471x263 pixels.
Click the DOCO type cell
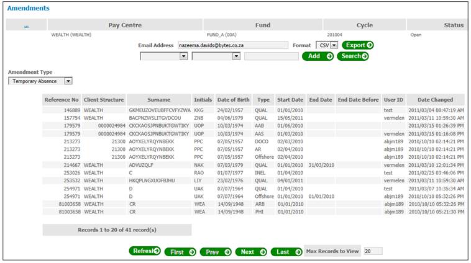[262, 141]
